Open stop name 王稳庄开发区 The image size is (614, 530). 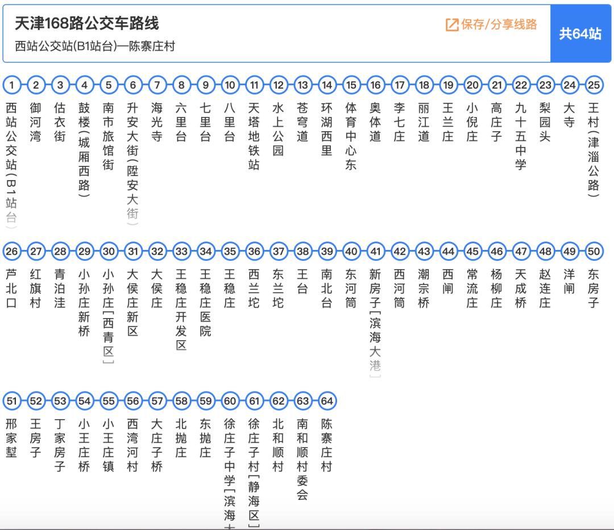pyautogui.click(x=181, y=310)
